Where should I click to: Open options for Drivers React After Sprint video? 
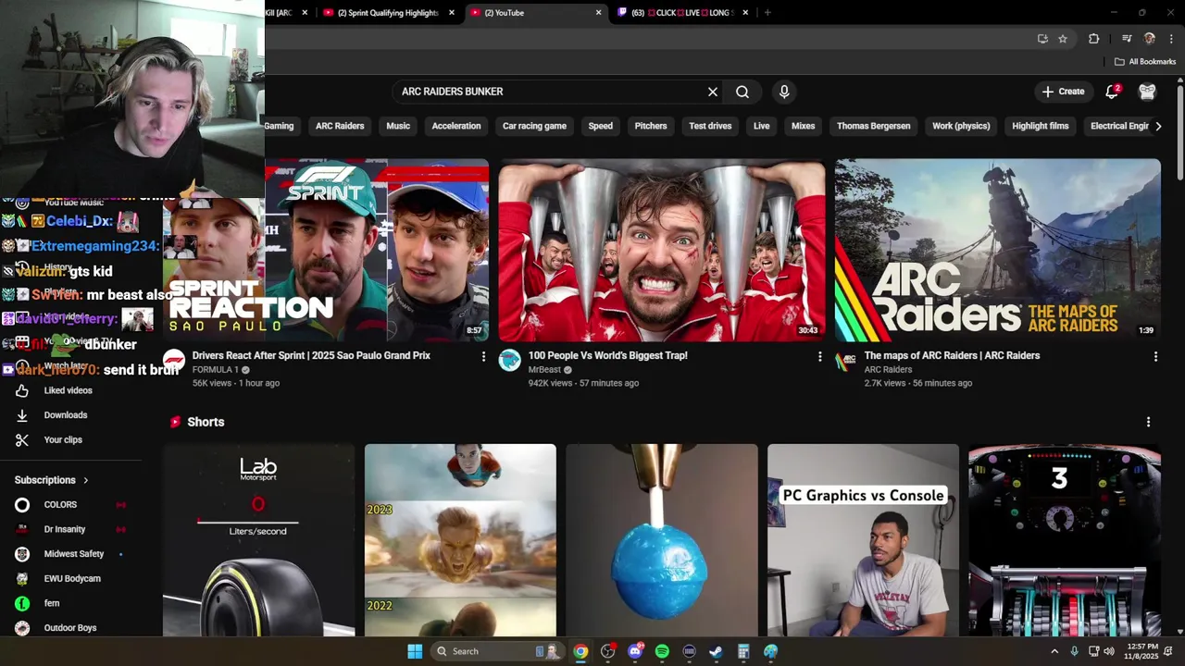483,356
